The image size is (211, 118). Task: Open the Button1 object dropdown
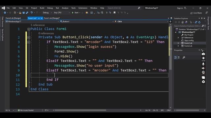(x=87, y=22)
